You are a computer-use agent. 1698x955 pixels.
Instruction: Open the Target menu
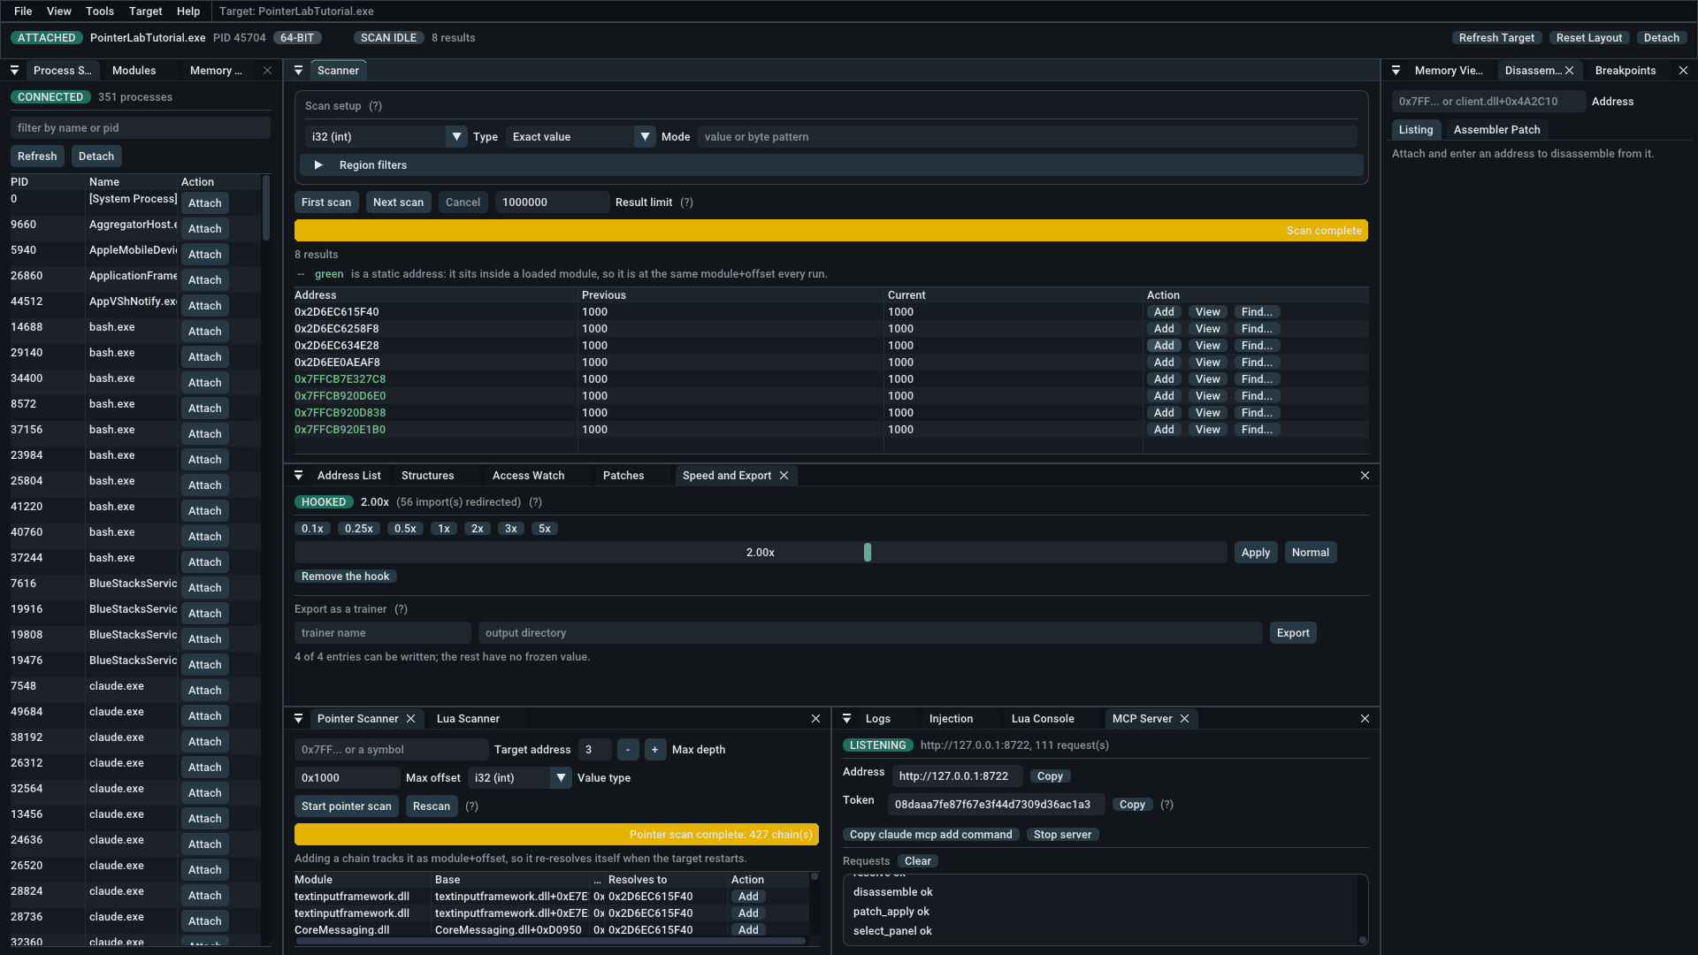pyautogui.click(x=145, y=11)
